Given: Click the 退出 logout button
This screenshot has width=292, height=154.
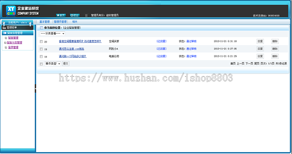Looking at the screenshot, I should [75, 15].
